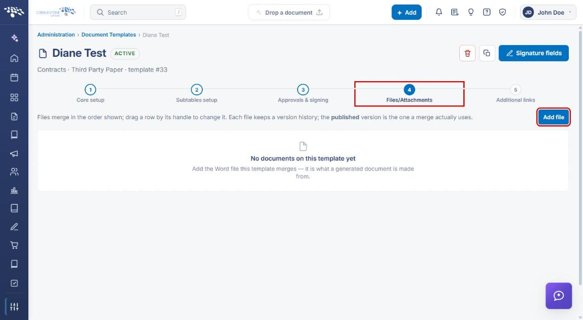Screen dimensions: 583x320
Task: Open the bar chart reports sidebar icon
Action: click(x=14, y=191)
